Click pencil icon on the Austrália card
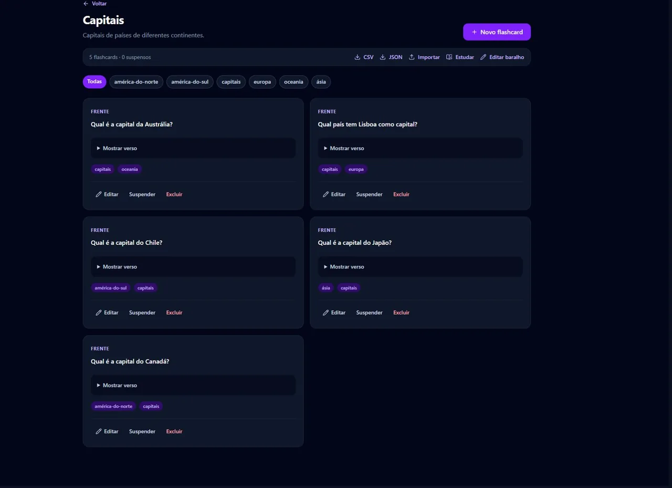Viewport: 672px width, 488px height. pyautogui.click(x=99, y=194)
